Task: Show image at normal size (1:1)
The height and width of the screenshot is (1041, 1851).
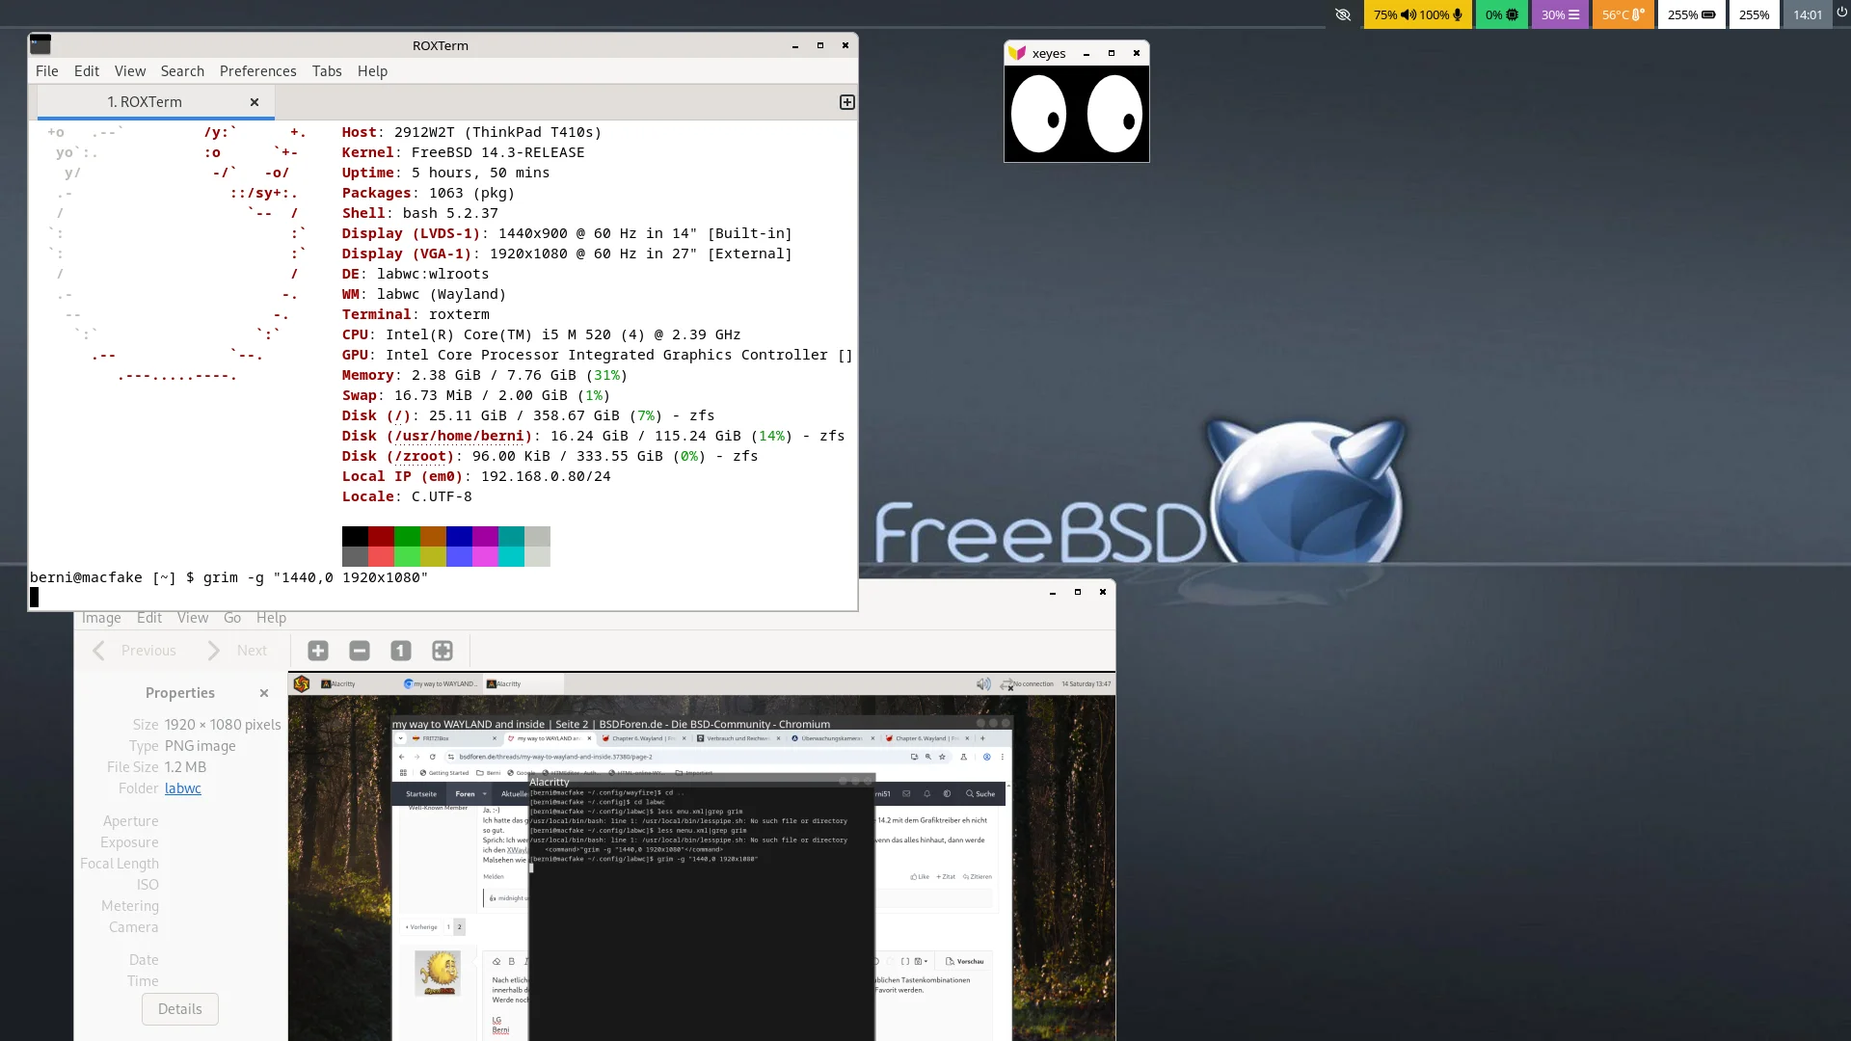Action: (401, 651)
